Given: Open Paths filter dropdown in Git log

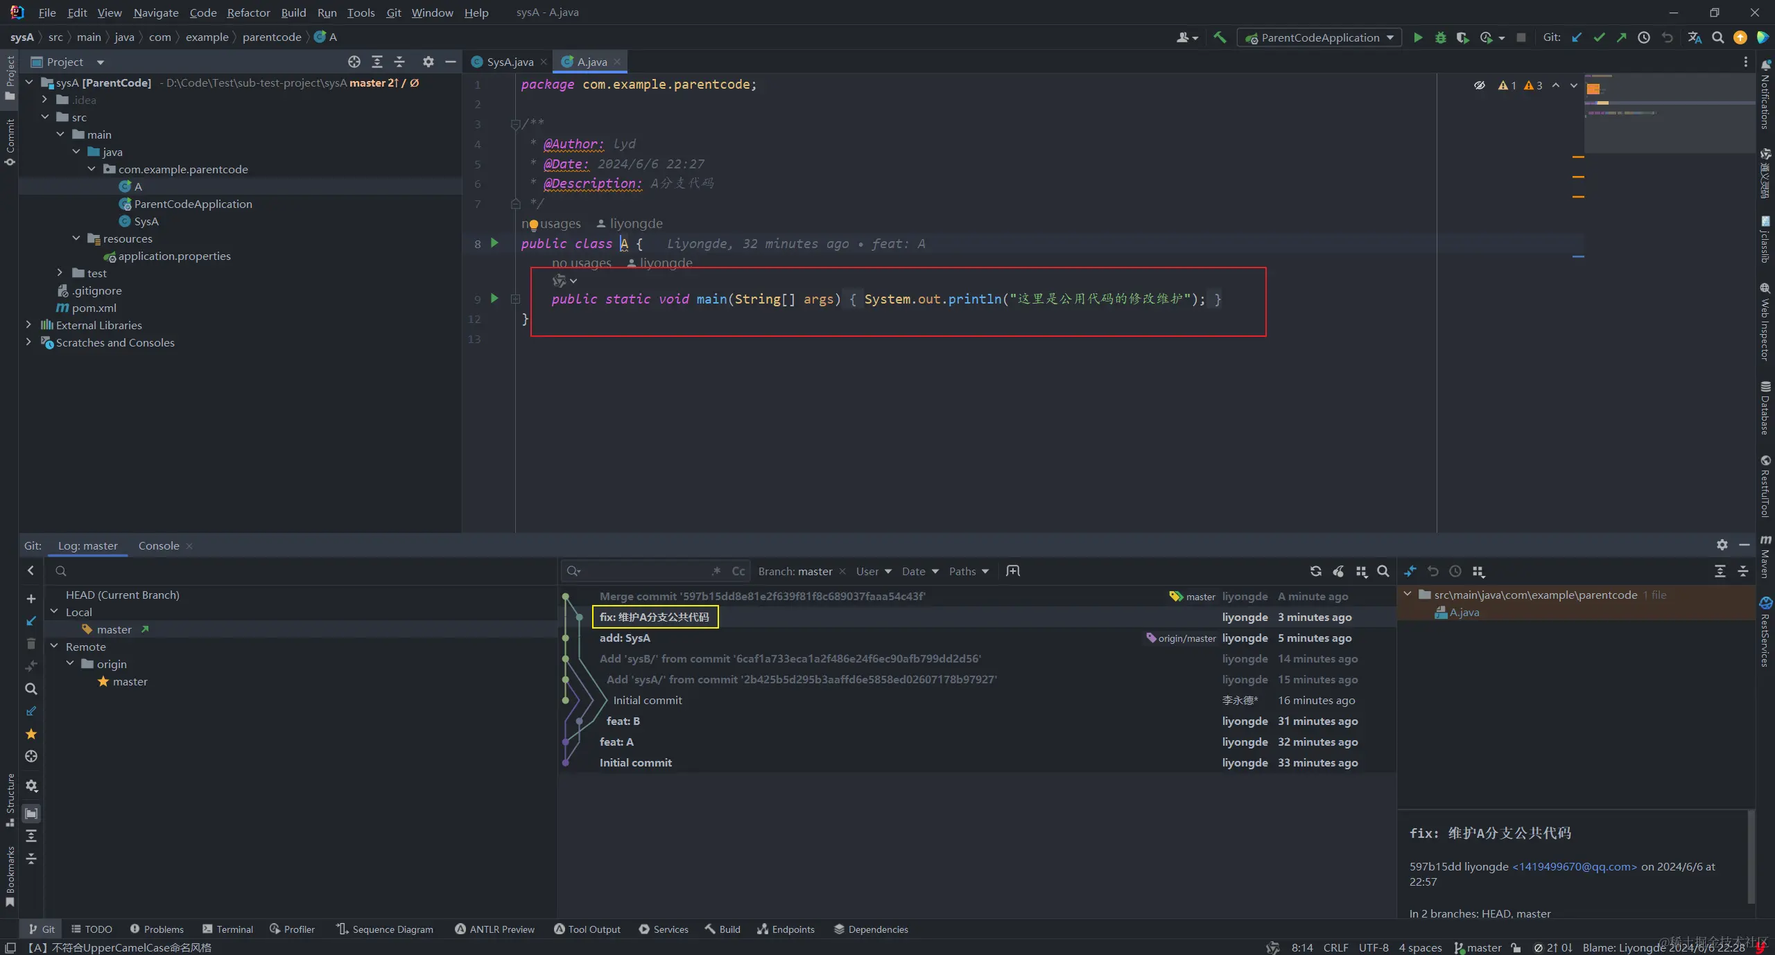Looking at the screenshot, I should tap(969, 571).
